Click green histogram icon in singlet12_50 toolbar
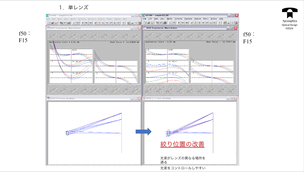The image size is (304, 172). tap(132, 23)
